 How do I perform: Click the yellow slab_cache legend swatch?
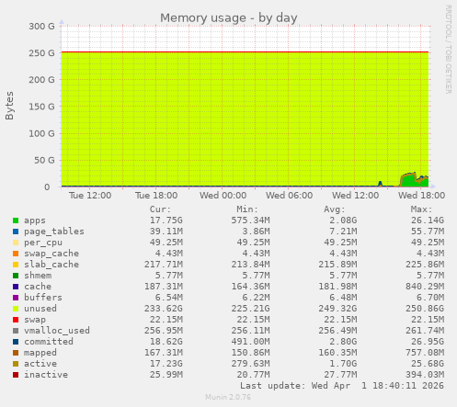(16, 265)
